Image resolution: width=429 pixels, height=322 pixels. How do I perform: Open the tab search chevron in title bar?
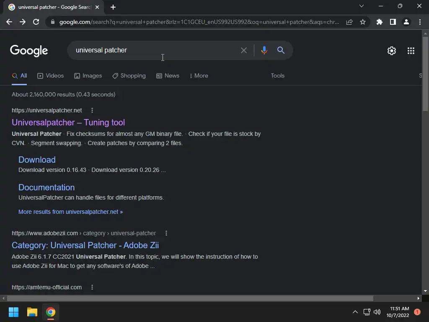click(362, 6)
